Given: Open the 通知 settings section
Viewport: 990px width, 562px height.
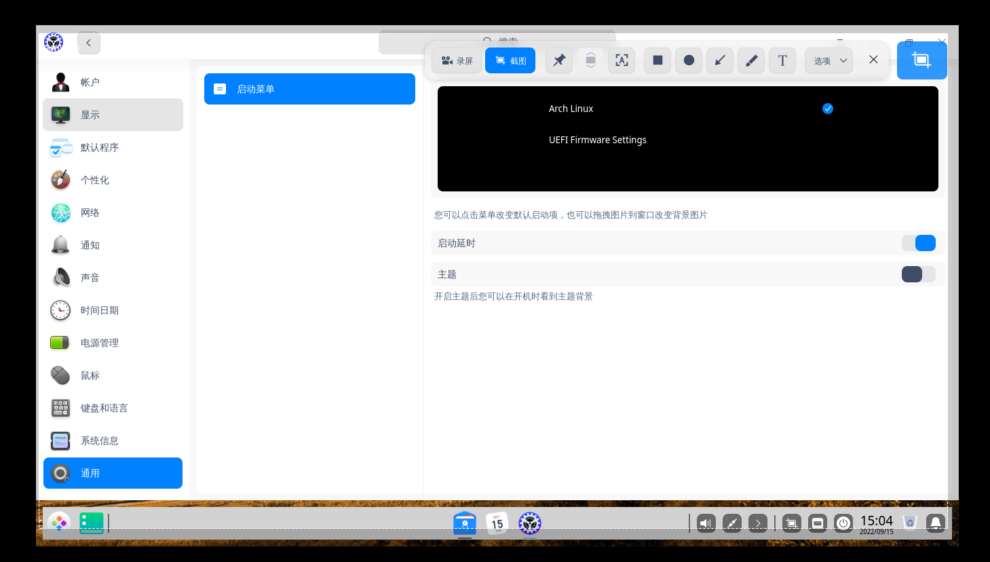Looking at the screenshot, I should [113, 245].
